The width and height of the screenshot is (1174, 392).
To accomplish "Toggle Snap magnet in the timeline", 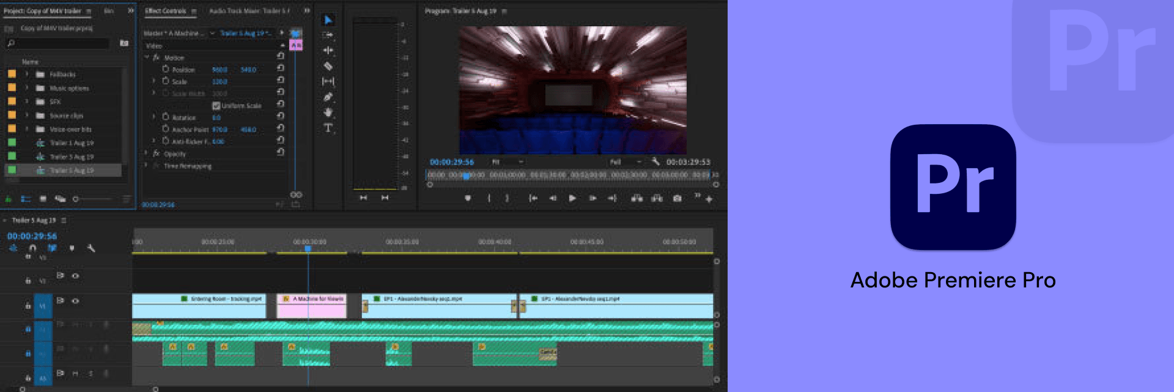I will [32, 248].
